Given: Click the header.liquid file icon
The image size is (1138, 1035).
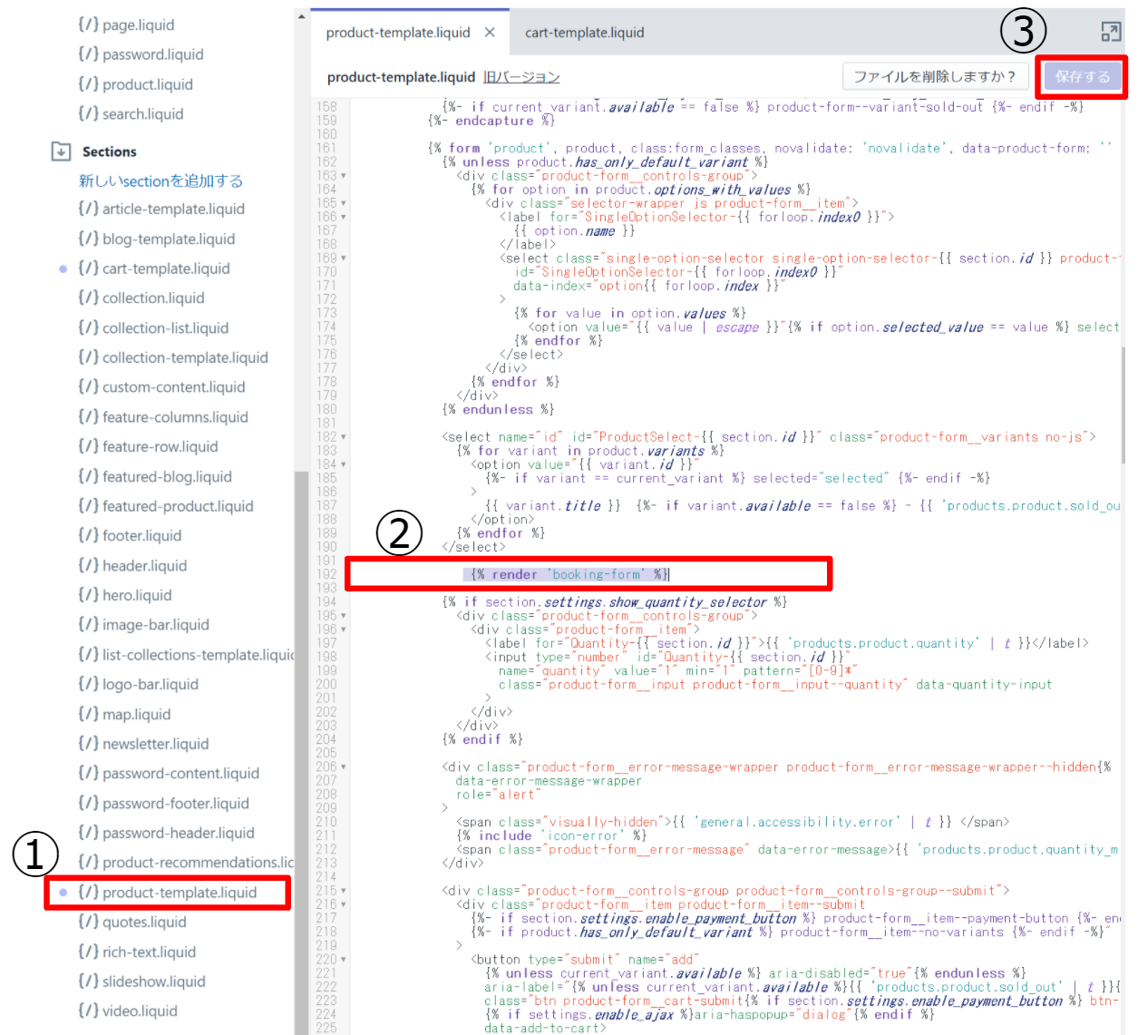Looking at the screenshot, I should click(x=88, y=565).
